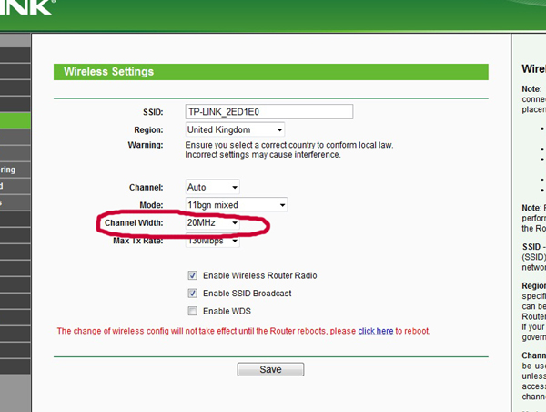546x412 pixels.
Task: Click inside the SSID text field
Action: point(268,112)
